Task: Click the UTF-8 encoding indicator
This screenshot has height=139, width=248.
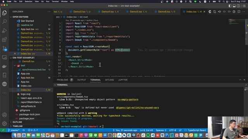Action: point(172,130)
